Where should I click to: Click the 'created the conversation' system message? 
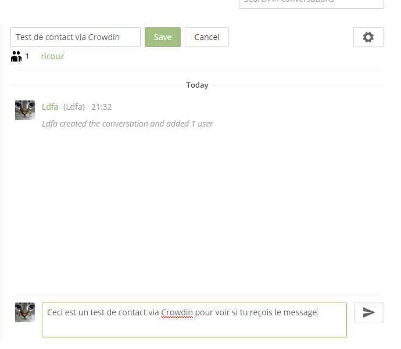click(x=127, y=124)
